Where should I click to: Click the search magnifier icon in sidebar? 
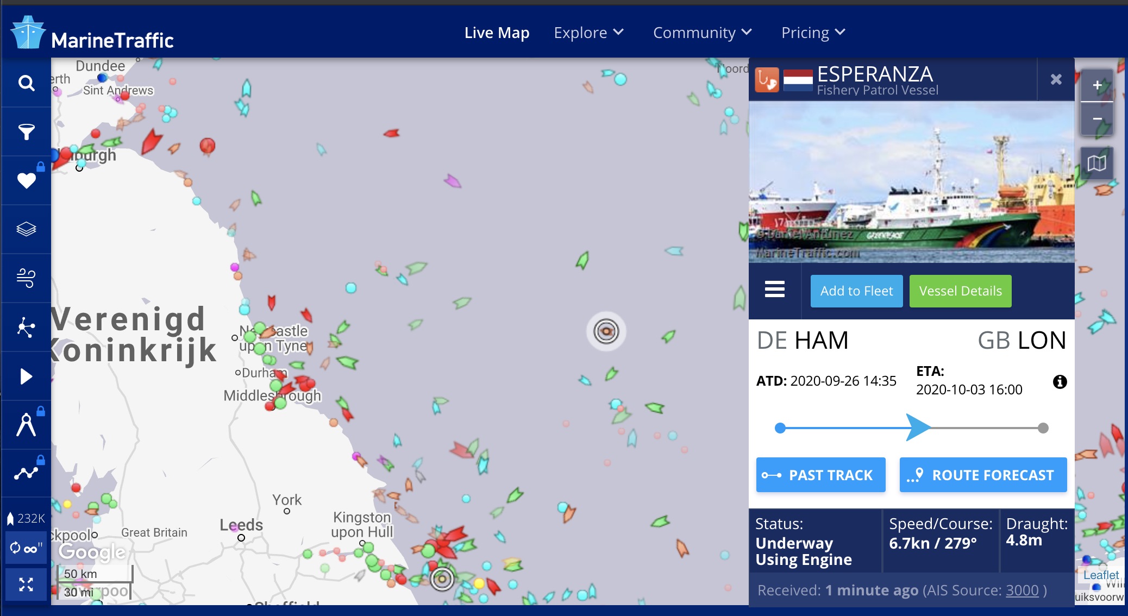click(26, 83)
